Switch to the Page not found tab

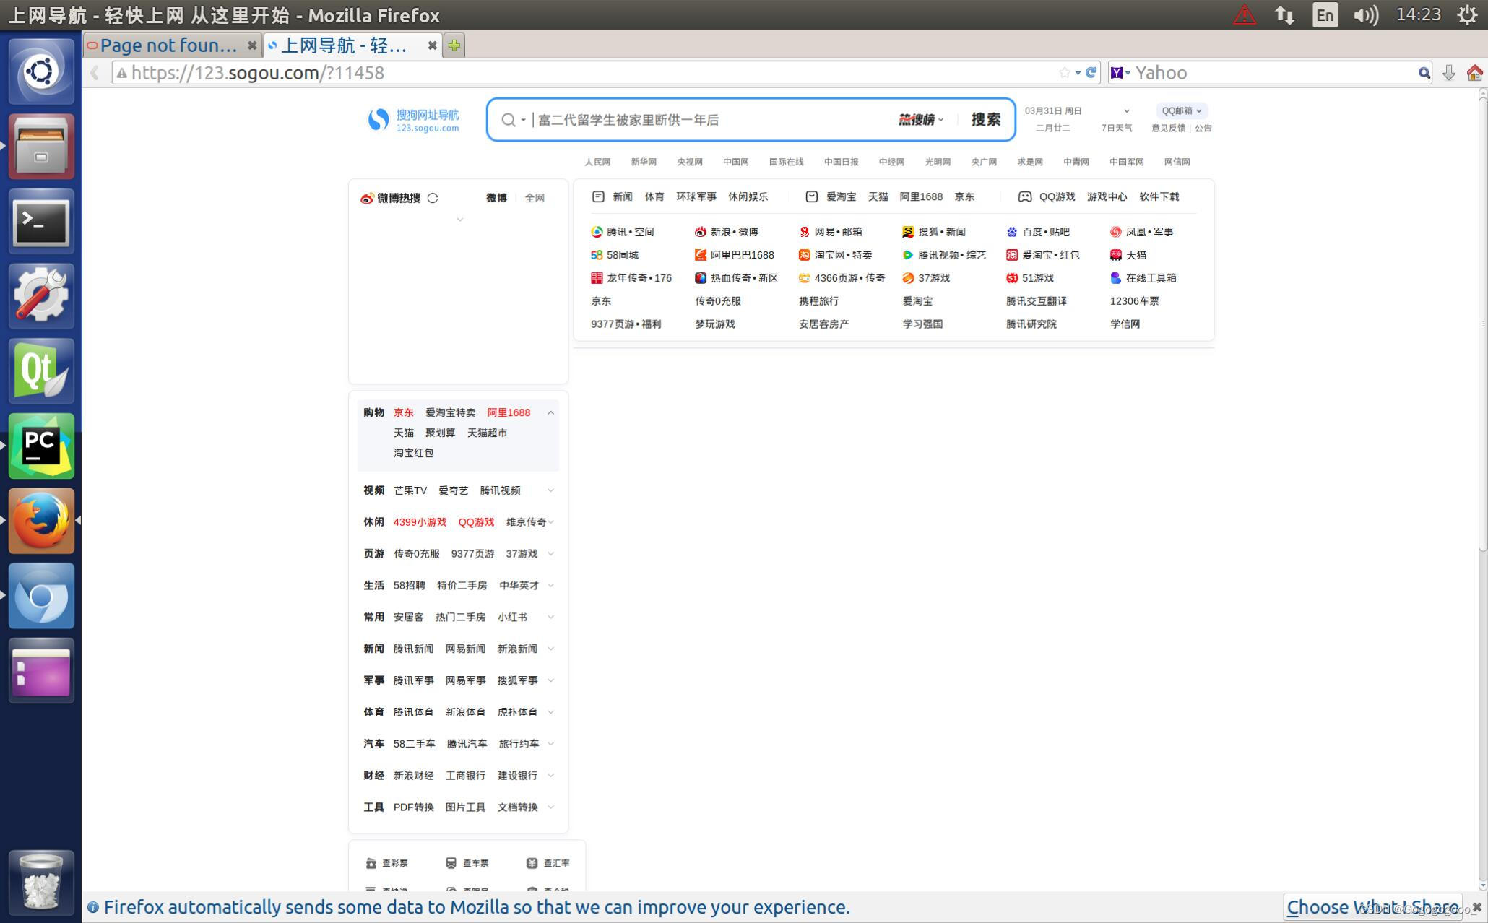(x=168, y=45)
